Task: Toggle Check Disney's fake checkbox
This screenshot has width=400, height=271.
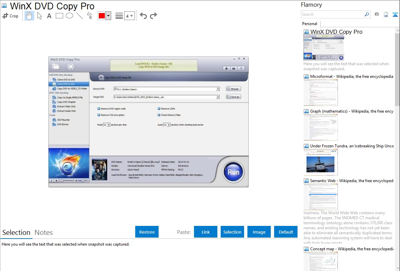Action: pyautogui.click(x=159, y=115)
